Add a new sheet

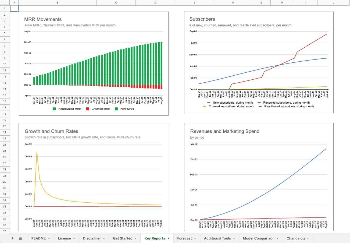[12, 238]
